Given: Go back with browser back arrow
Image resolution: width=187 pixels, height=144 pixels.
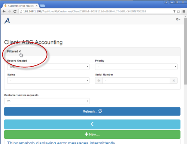Looking at the screenshot, I should click(4, 11).
